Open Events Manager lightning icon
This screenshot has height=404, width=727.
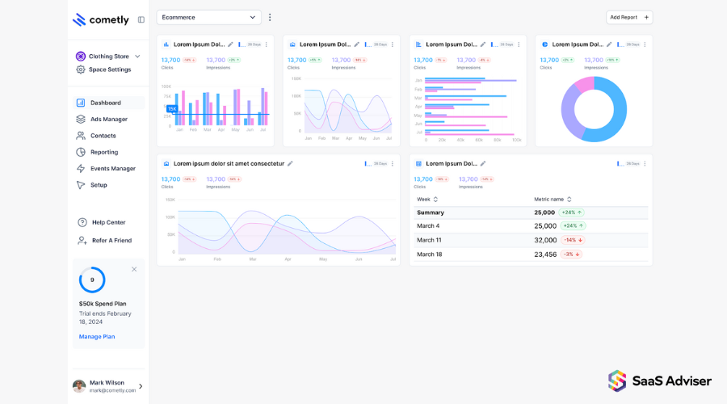click(81, 168)
